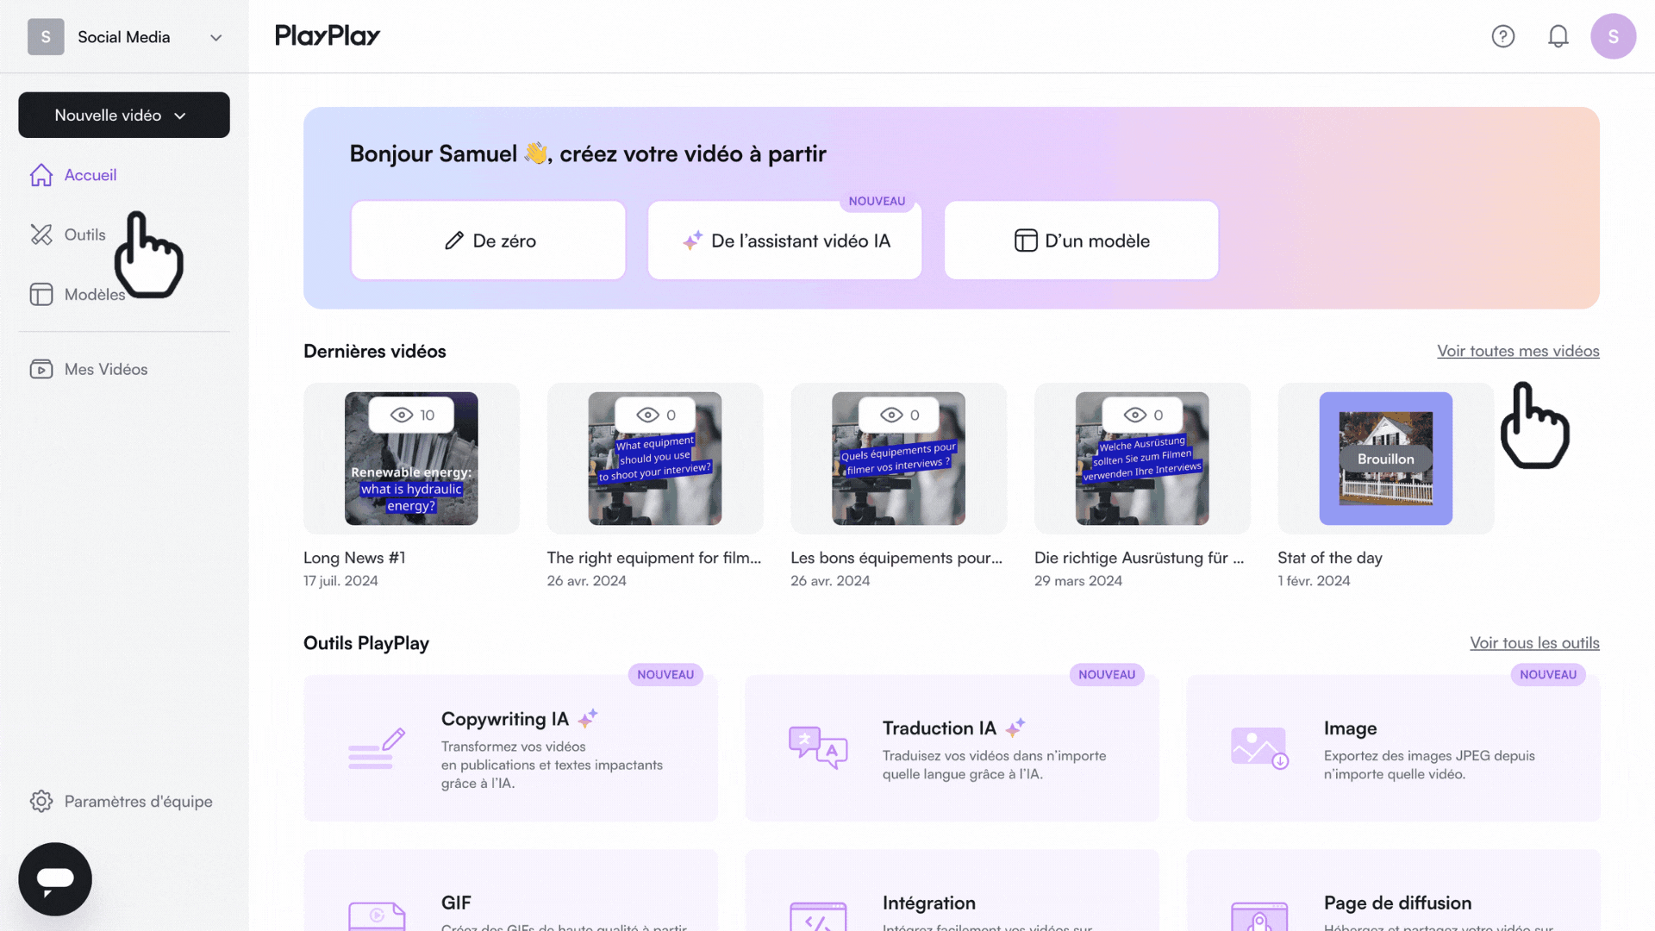Viewport: 1655px width, 931px height.
Task: Expand the Social Media workspace dropdown
Action: [x=215, y=37]
